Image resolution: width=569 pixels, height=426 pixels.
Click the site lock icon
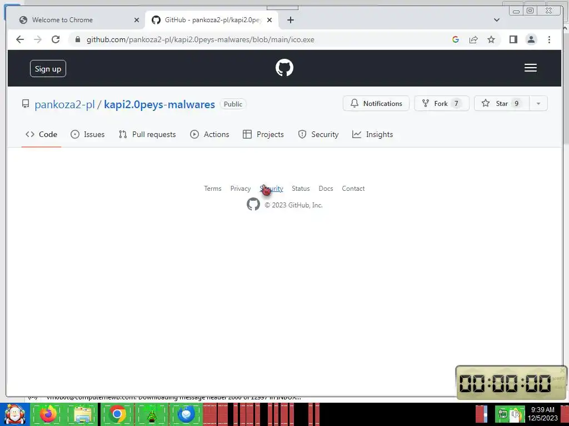pyautogui.click(x=77, y=39)
